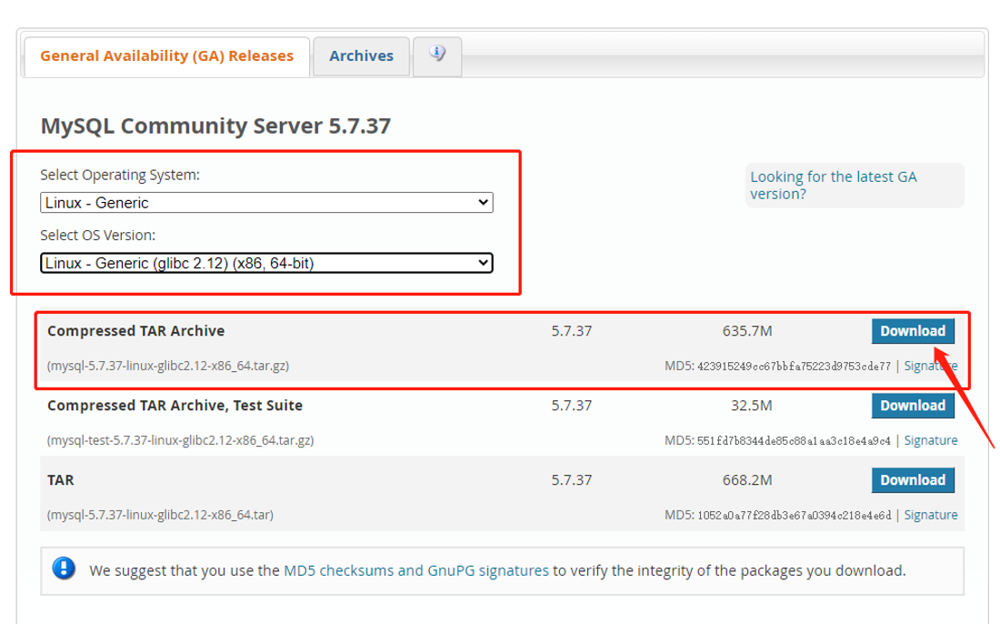Image resolution: width=1000 pixels, height=624 pixels.
Task: Follow the latest GA version link
Action: 833,186
